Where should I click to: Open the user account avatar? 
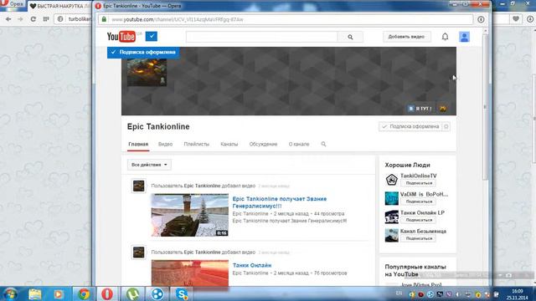[x=464, y=37]
